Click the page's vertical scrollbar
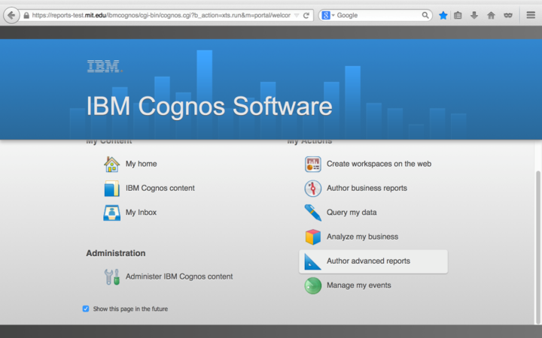The width and height of the screenshot is (542, 338). click(537, 225)
